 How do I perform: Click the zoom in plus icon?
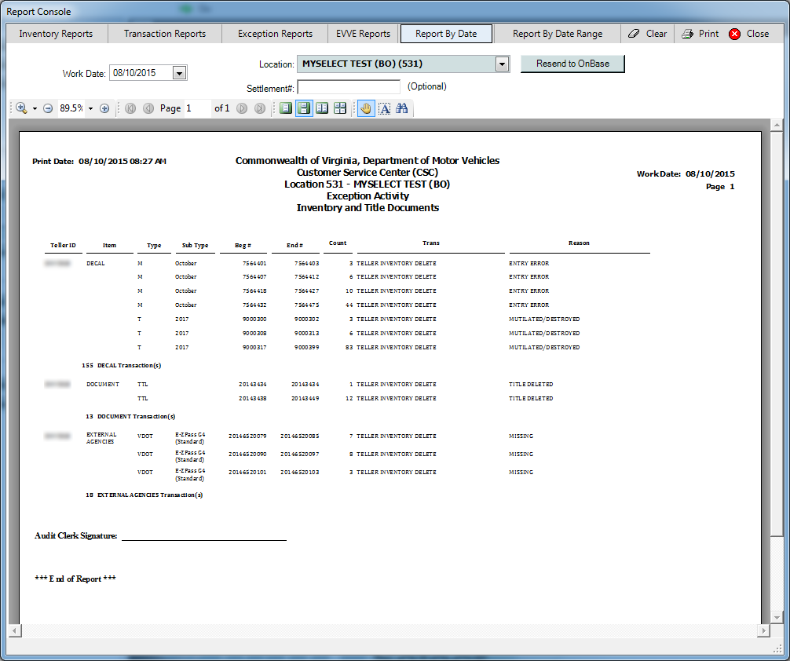pos(104,108)
